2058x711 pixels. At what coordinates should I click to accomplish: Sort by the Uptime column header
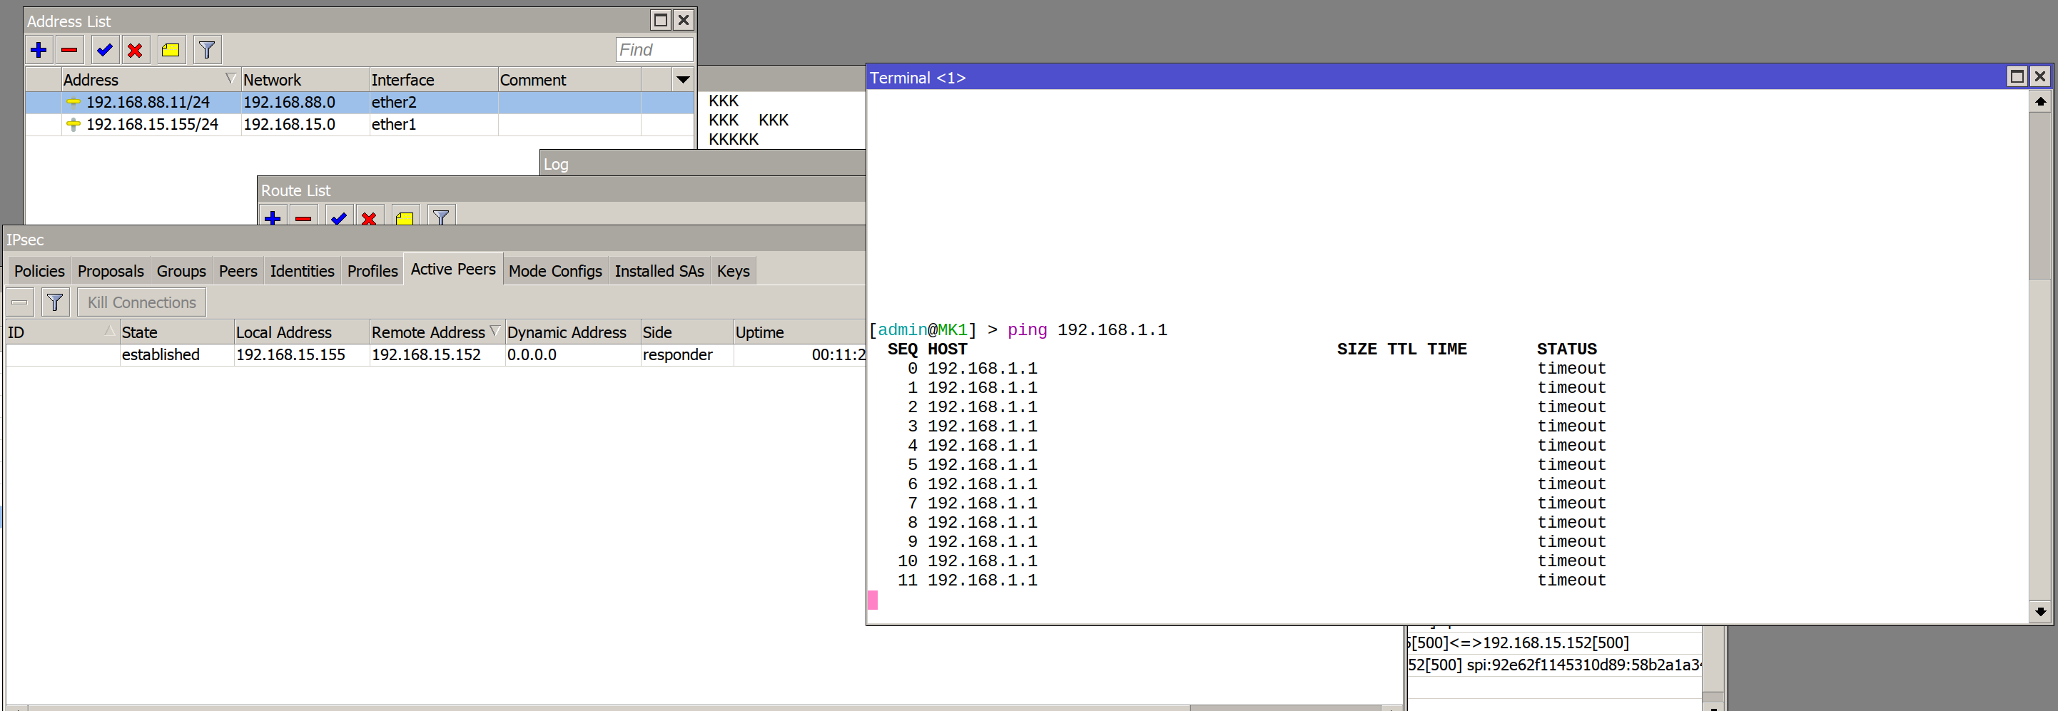[x=799, y=333]
